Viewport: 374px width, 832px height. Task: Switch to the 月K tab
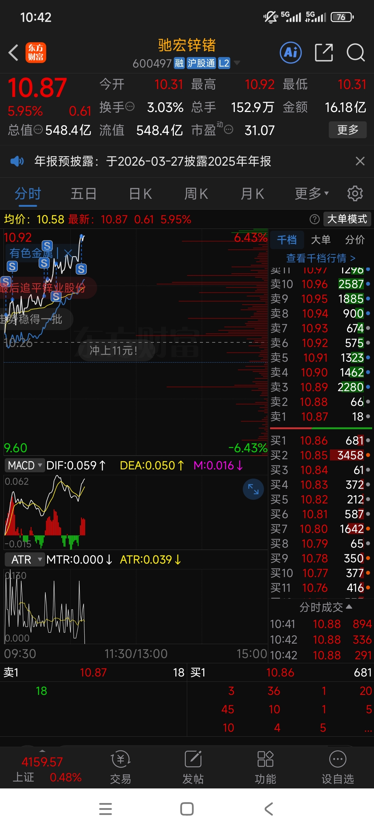(252, 194)
